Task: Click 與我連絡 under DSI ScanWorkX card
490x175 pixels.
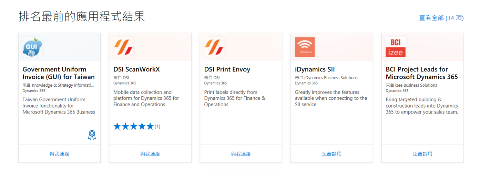Action: tap(150, 154)
